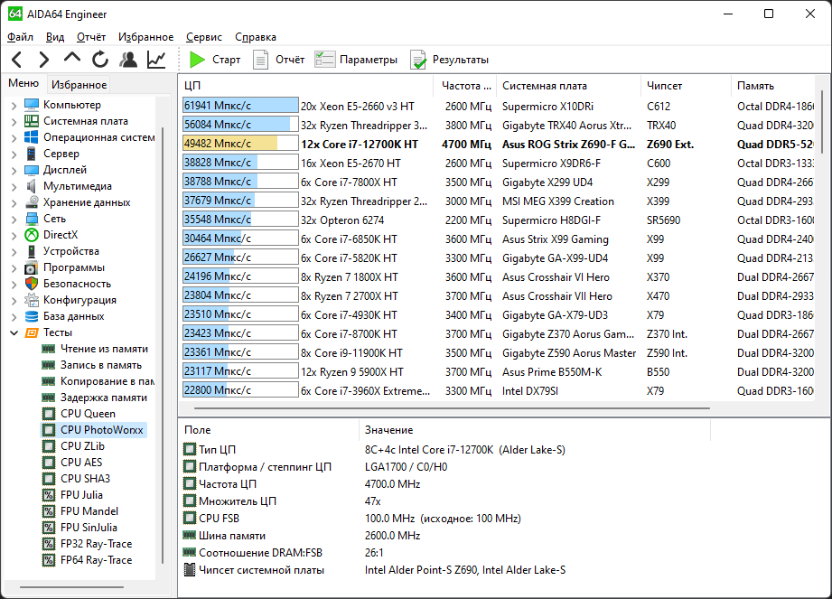
Task: Expand the DirectX tree node
Action: pos(14,235)
